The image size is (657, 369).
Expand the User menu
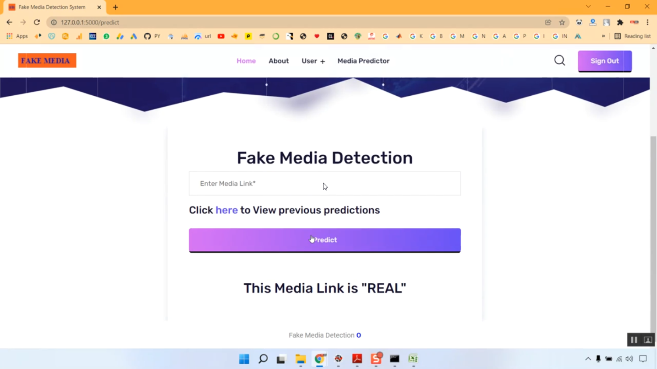[x=313, y=61]
